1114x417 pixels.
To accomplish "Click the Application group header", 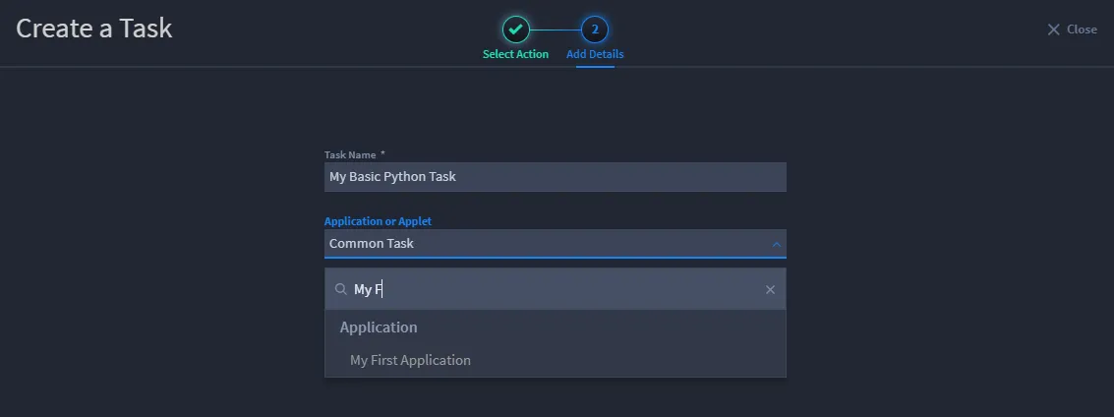I will tap(379, 328).
